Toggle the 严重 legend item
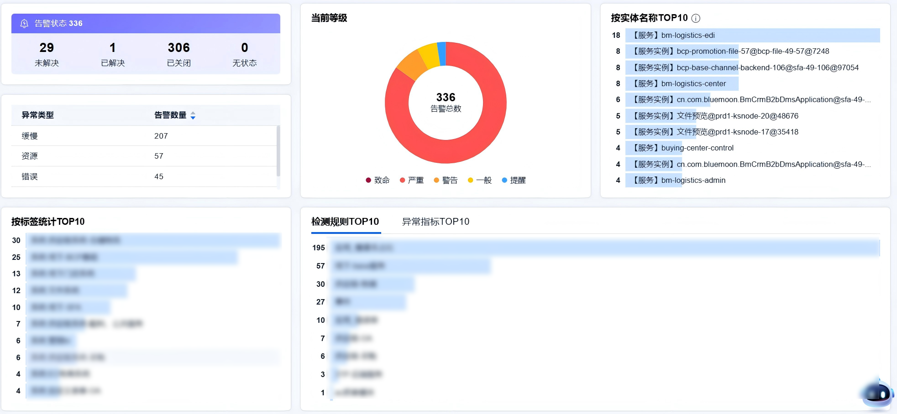This screenshot has width=897, height=414. tap(412, 180)
